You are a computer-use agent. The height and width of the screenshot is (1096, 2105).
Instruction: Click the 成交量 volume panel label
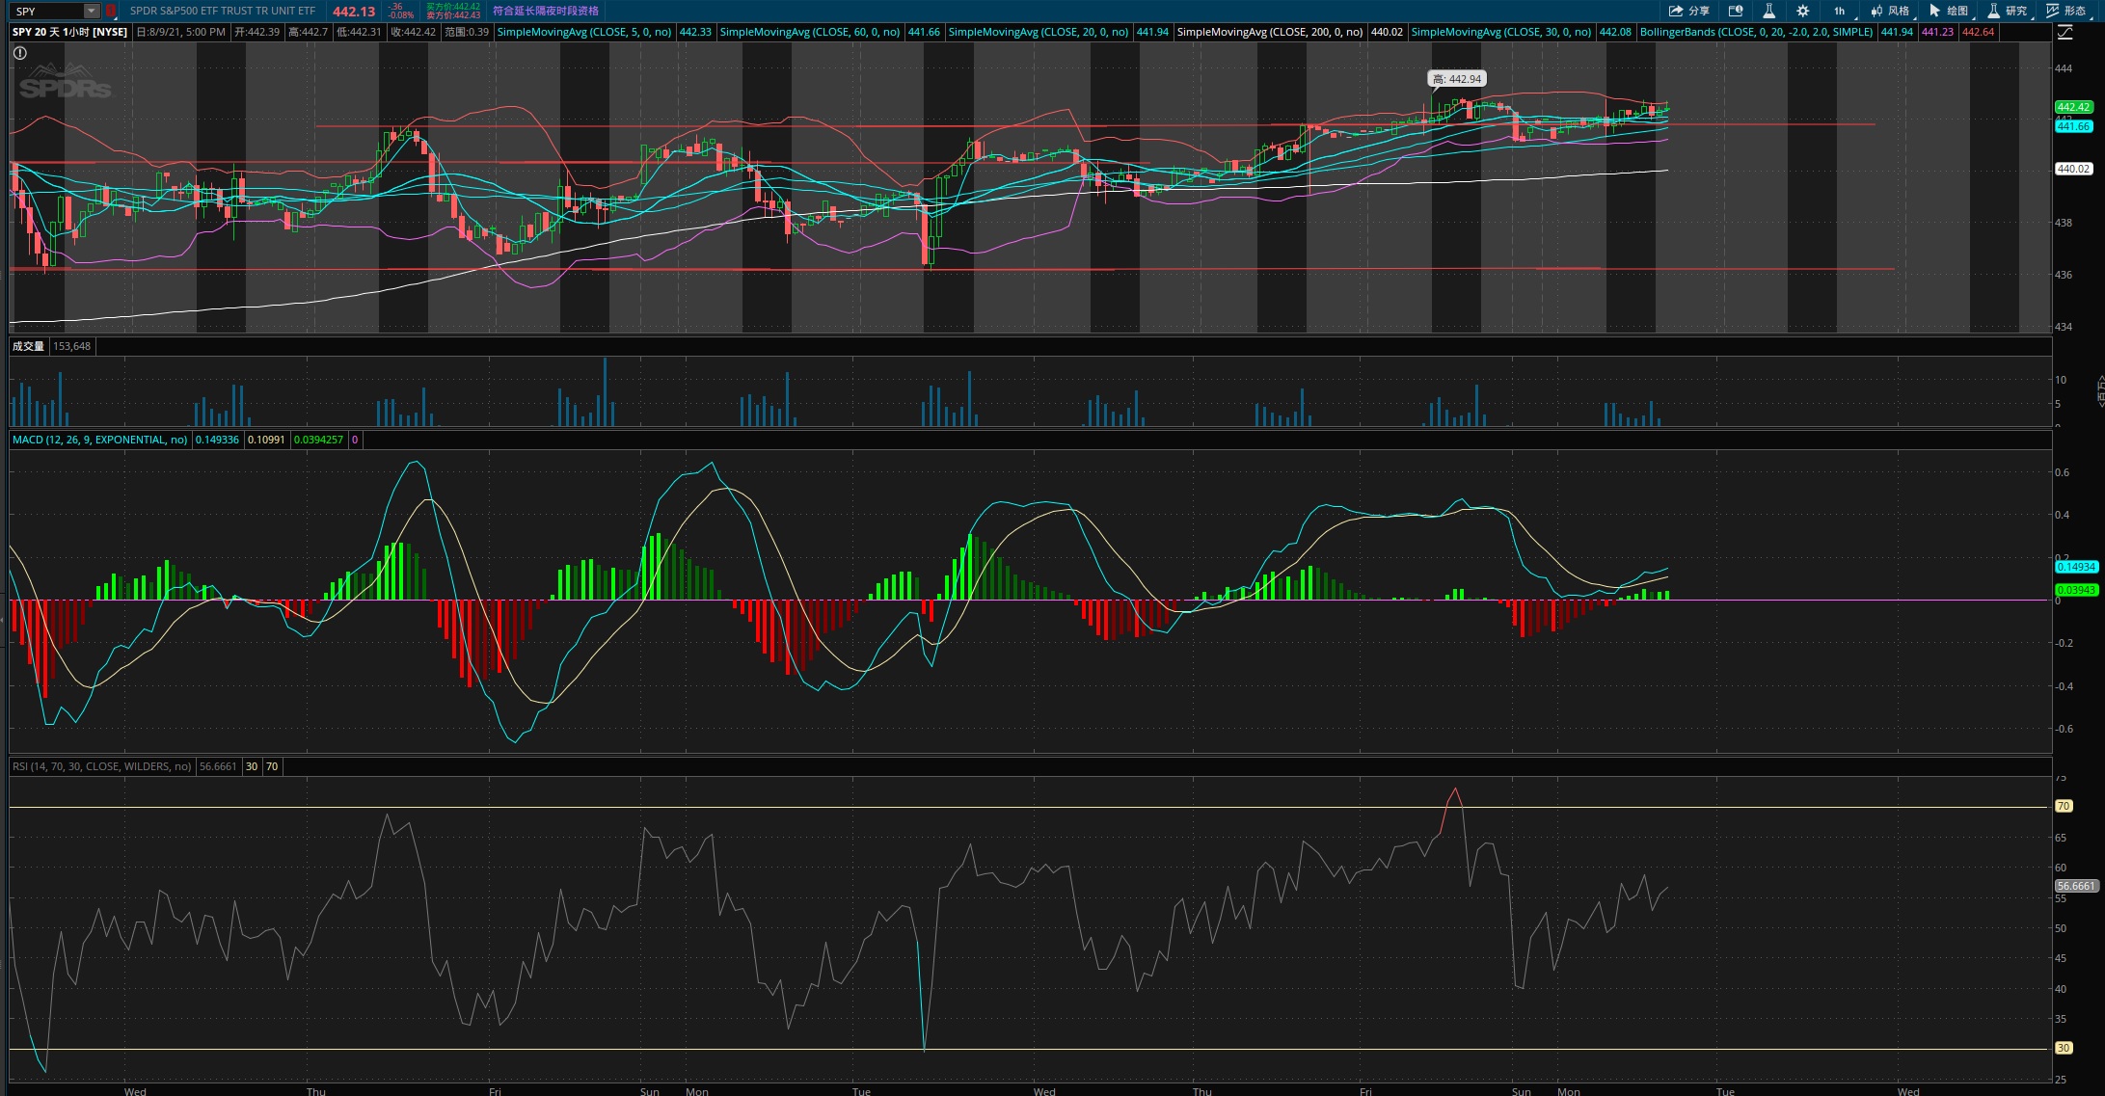point(28,346)
